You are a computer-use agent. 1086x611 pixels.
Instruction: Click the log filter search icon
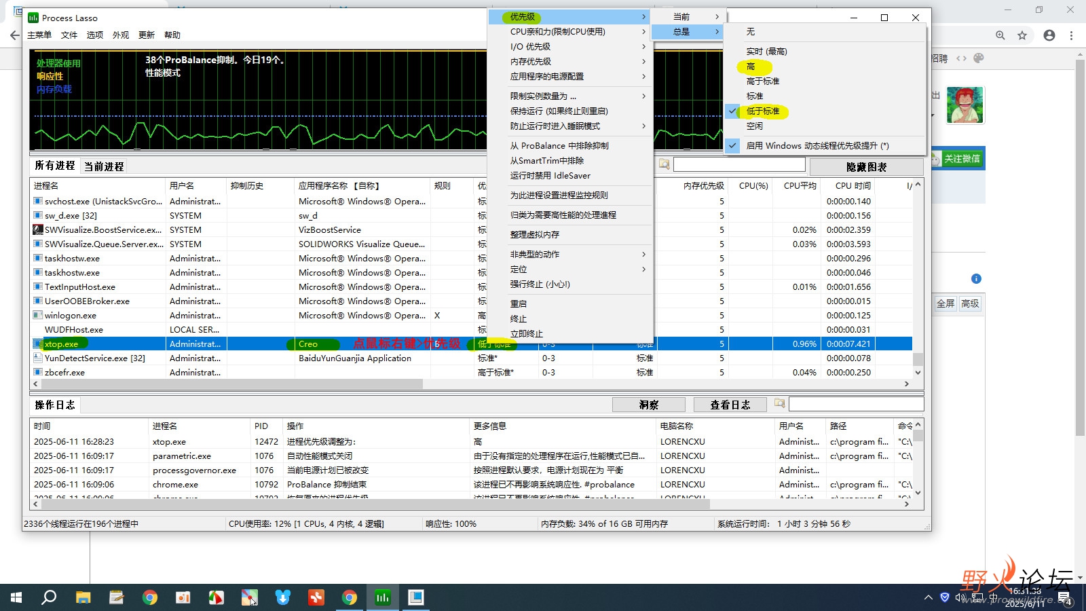coord(779,403)
